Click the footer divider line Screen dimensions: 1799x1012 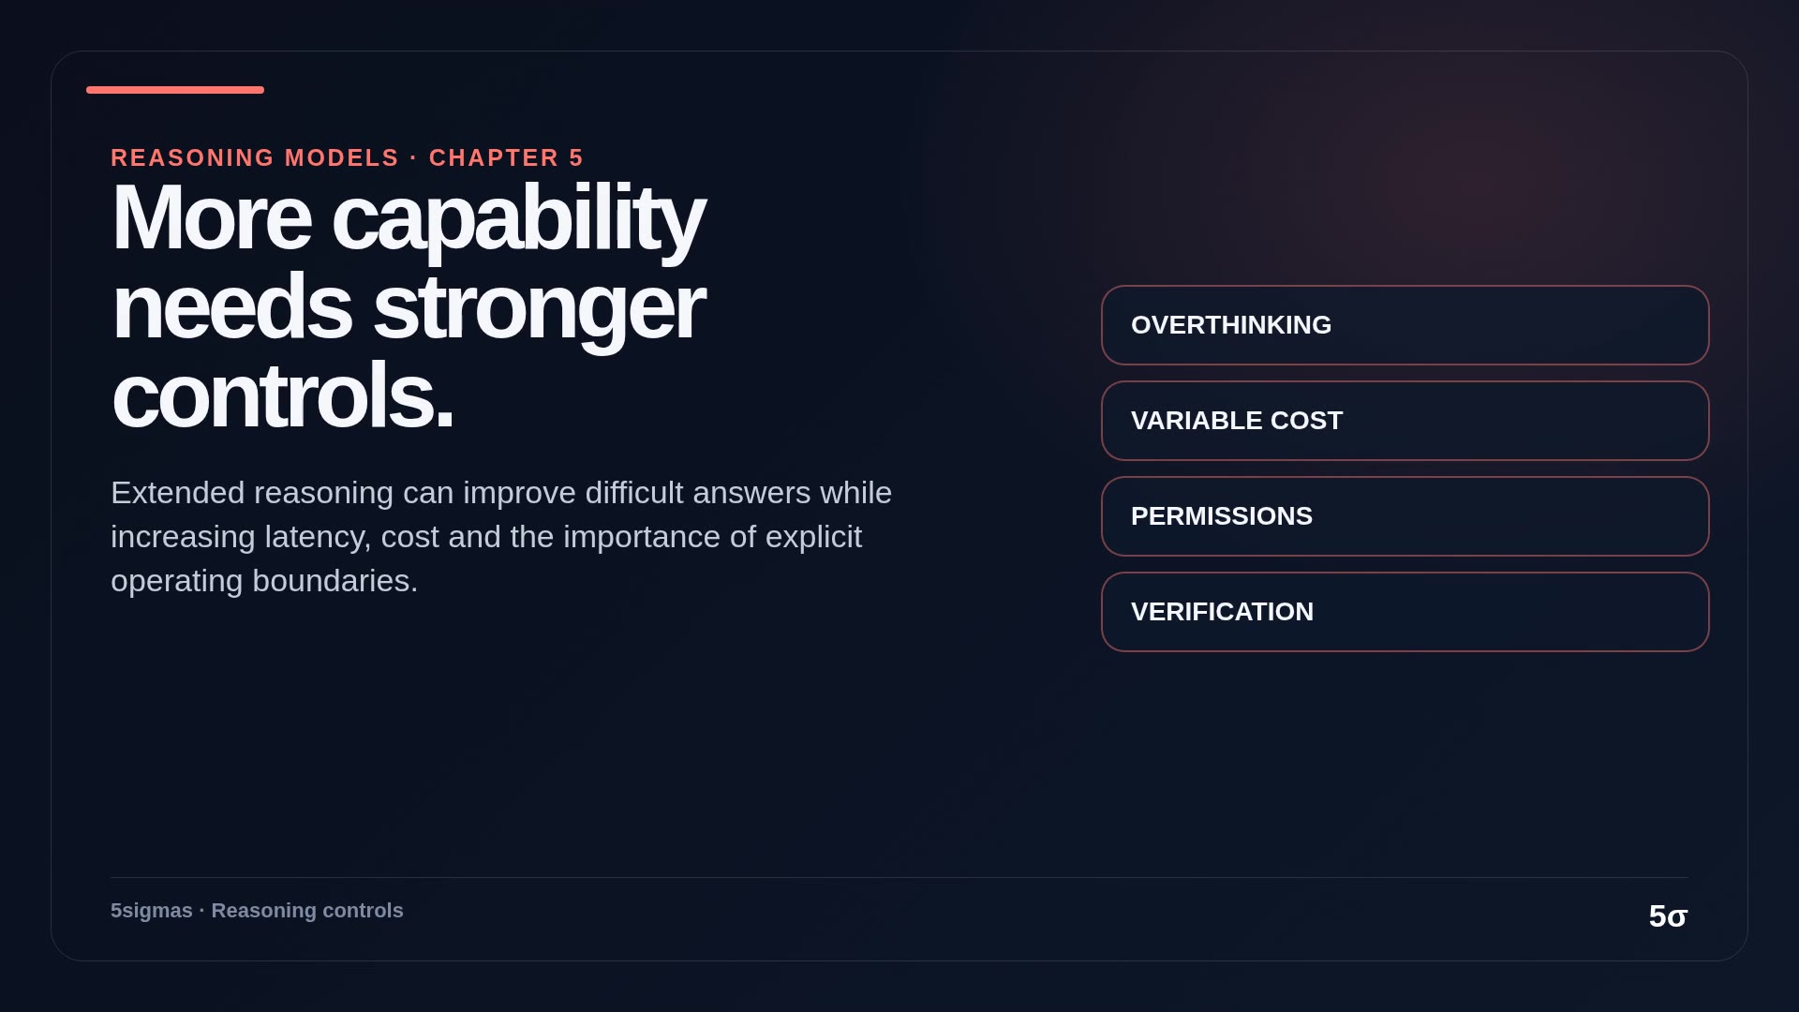tap(899, 877)
